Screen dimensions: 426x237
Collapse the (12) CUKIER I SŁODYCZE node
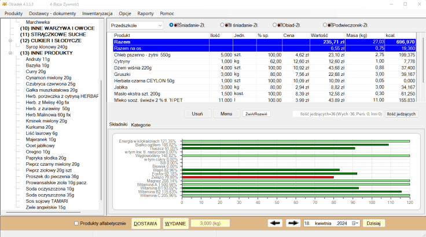point(11,41)
